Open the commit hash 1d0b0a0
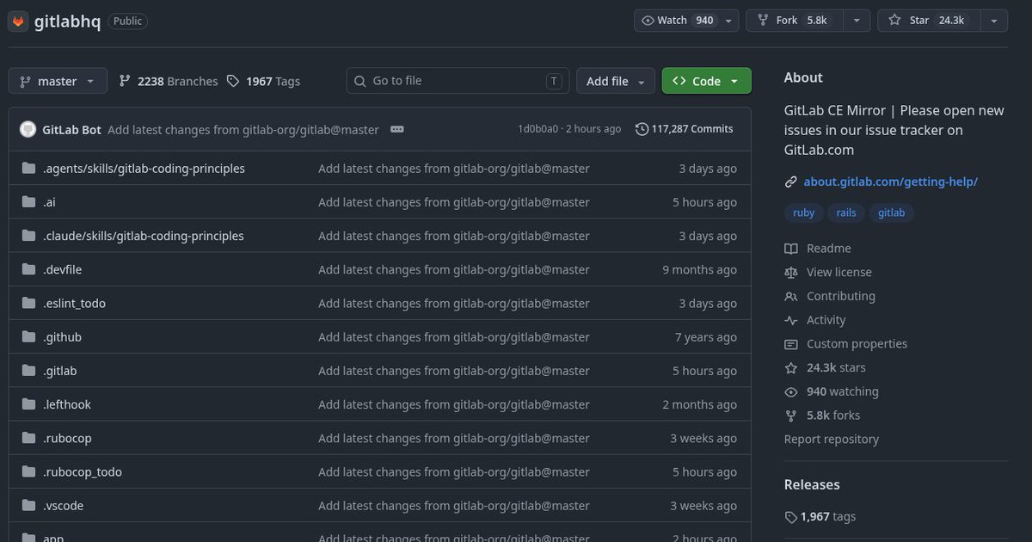This screenshot has height=542, width=1032. point(537,129)
